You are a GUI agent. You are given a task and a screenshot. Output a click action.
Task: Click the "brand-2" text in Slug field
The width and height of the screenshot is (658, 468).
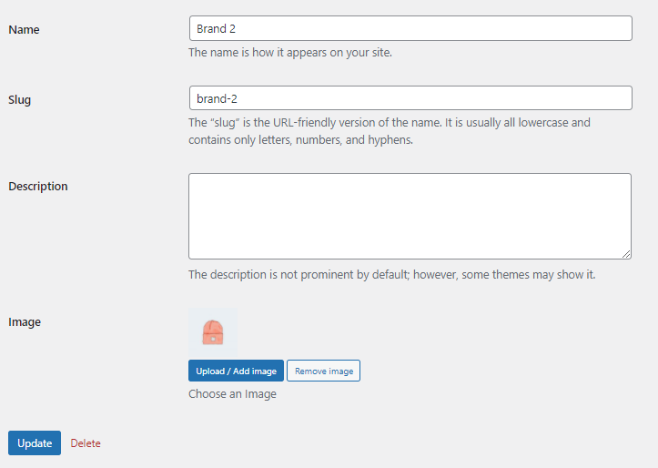217,98
